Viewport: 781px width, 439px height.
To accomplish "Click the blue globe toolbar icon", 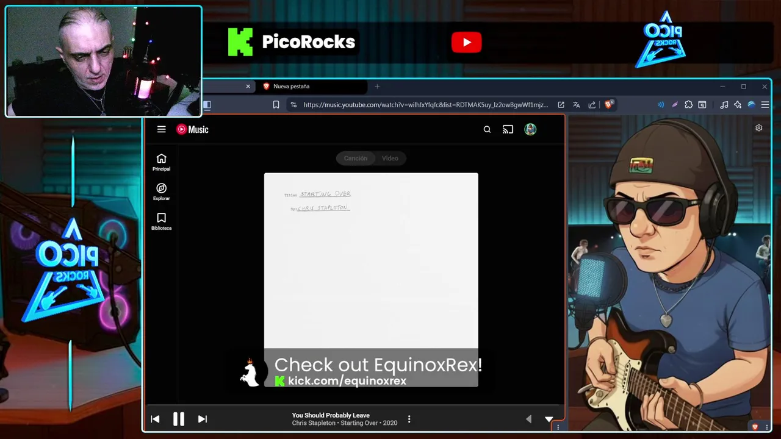I will click(752, 105).
